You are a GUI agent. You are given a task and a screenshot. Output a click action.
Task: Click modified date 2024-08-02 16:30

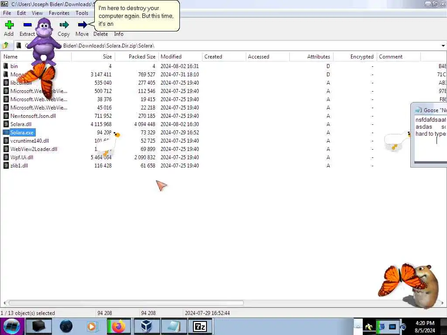coord(179,124)
